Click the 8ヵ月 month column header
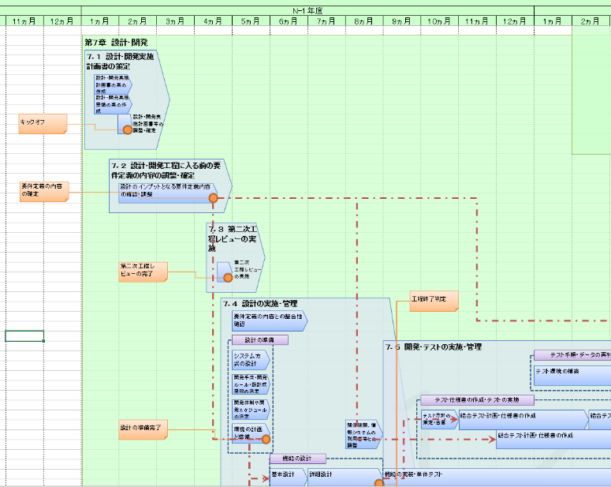Viewport: 611px width, 487px height. (364, 21)
